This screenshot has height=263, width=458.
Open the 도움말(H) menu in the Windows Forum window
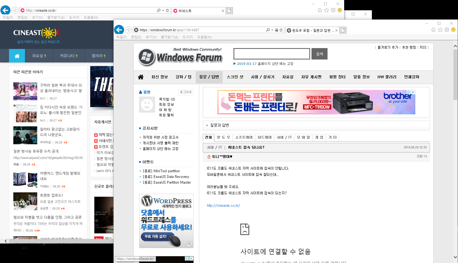click(x=204, y=37)
